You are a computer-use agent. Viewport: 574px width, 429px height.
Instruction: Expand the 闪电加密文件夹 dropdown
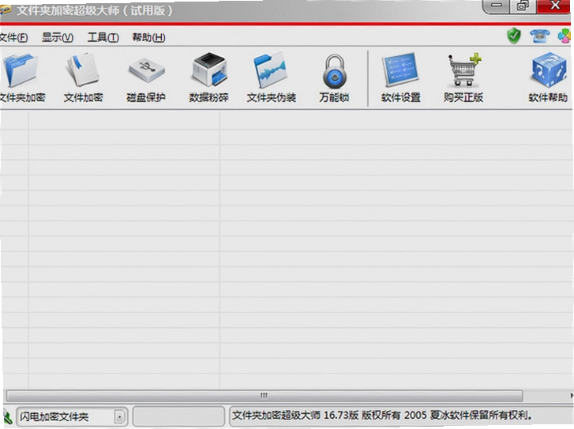[119, 417]
